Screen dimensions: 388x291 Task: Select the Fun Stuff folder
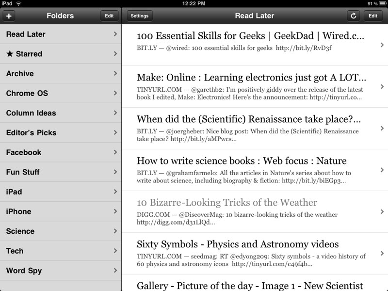(x=61, y=172)
